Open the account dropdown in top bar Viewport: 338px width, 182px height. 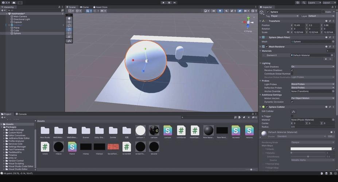pos(5,3)
